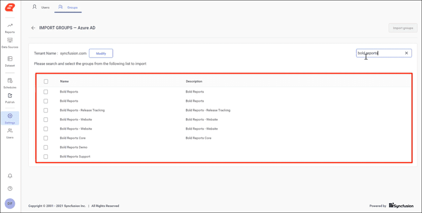Open the help question mark icon

[x=10, y=189]
